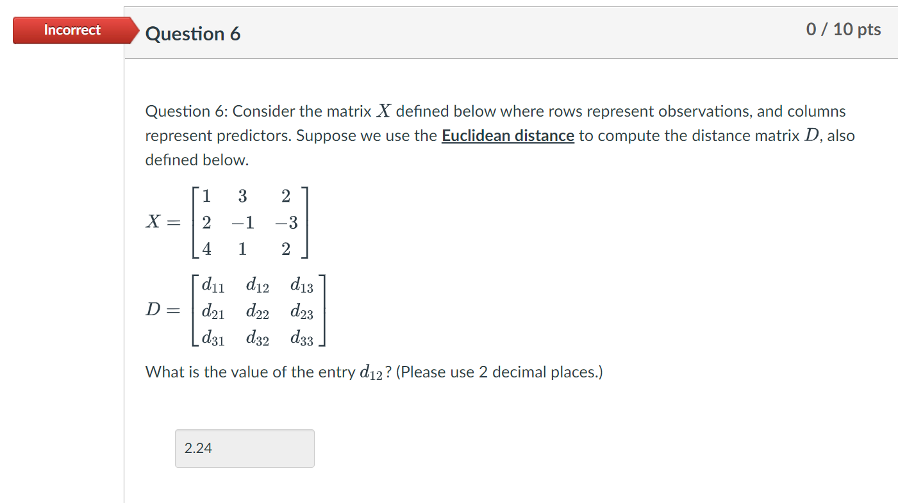Click the 0 / 10 pts score label
Viewport: 898px width, 503px height.
click(x=842, y=29)
